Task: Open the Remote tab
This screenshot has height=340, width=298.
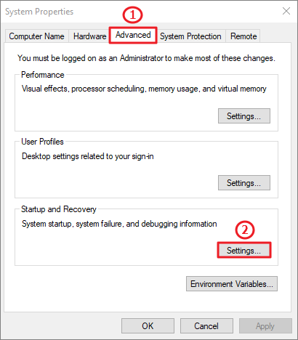Action: 243,36
